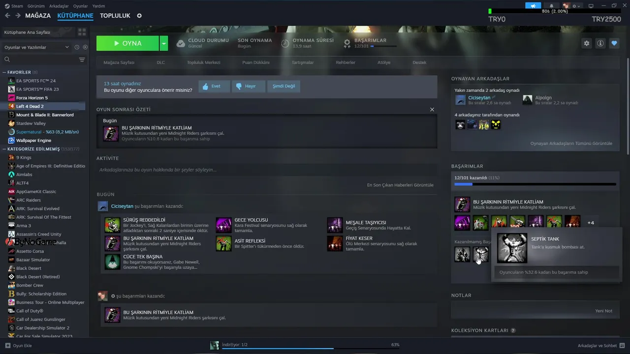This screenshot has height=354, width=630.
Task: Select ARC Raiders in library list
Action: 29,200
